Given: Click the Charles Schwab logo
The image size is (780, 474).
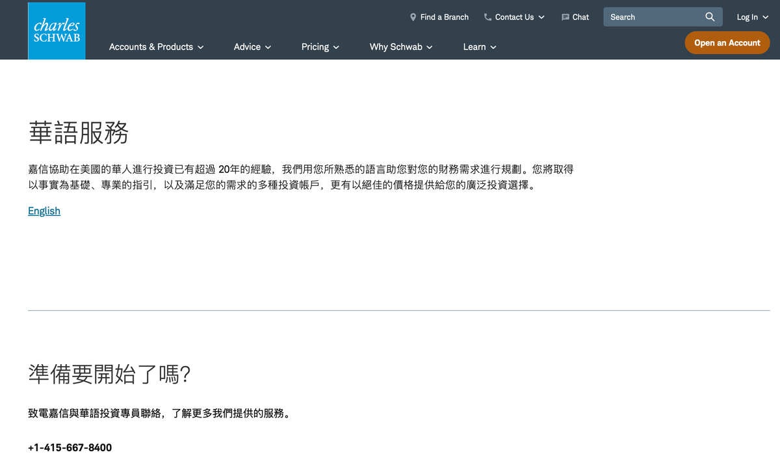Looking at the screenshot, I should click(x=57, y=31).
